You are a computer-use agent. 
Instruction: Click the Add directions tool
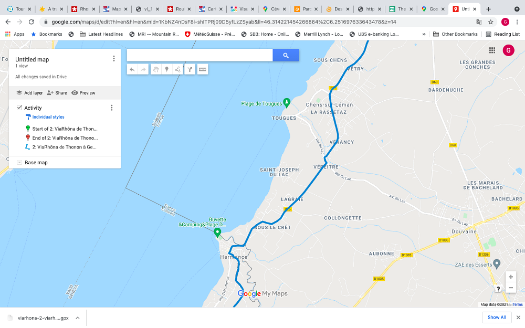click(190, 69)
